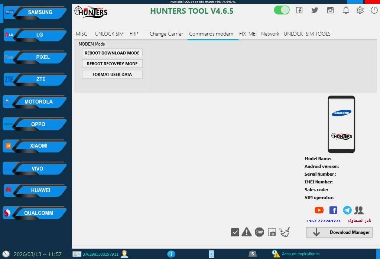Switch to the Commands modem tab
380x259 pixels.
[212, 34]
